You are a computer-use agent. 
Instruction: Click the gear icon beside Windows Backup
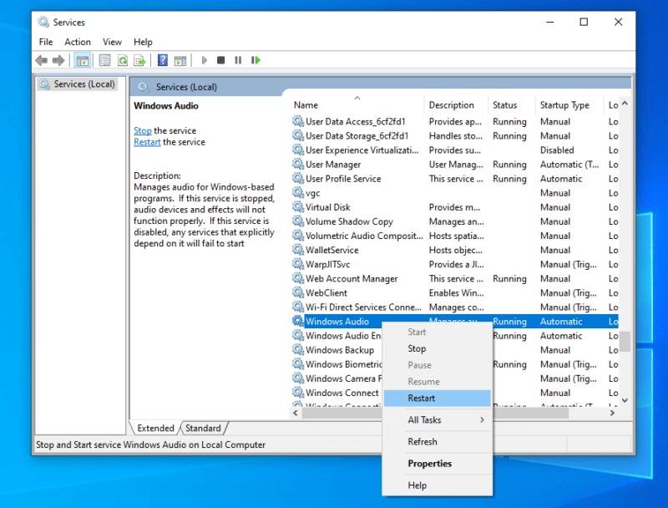(x=298, y=350)
